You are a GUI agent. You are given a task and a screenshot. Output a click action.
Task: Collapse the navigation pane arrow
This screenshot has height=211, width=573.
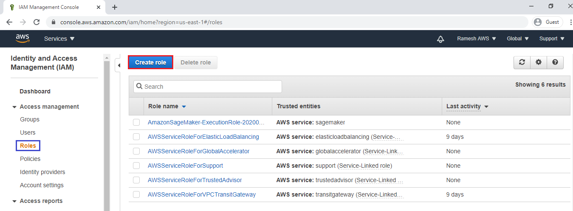pos(119,65)
